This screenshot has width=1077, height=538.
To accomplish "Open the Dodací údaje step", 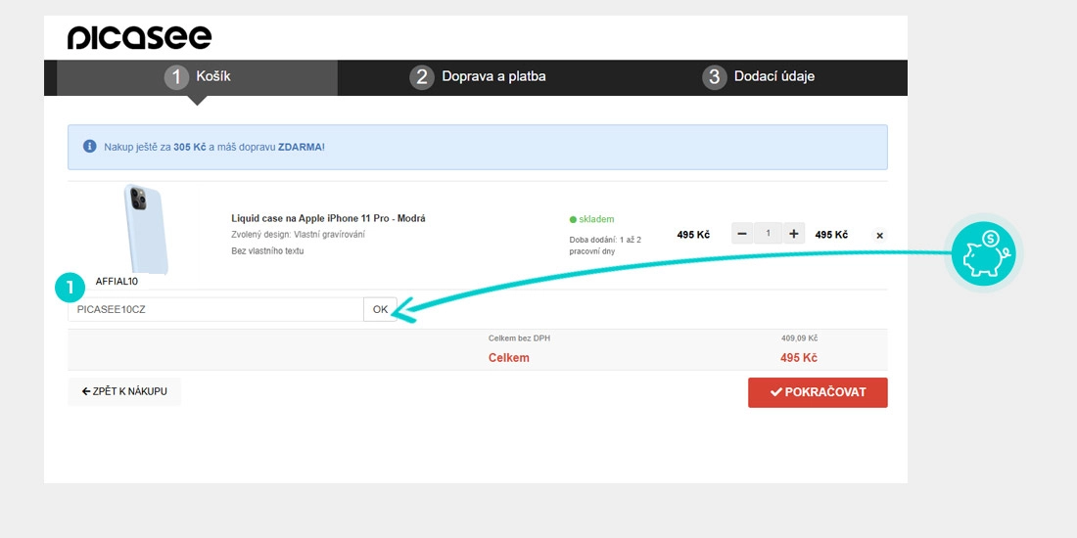I will pyautogui.click(x=758, y=76).
